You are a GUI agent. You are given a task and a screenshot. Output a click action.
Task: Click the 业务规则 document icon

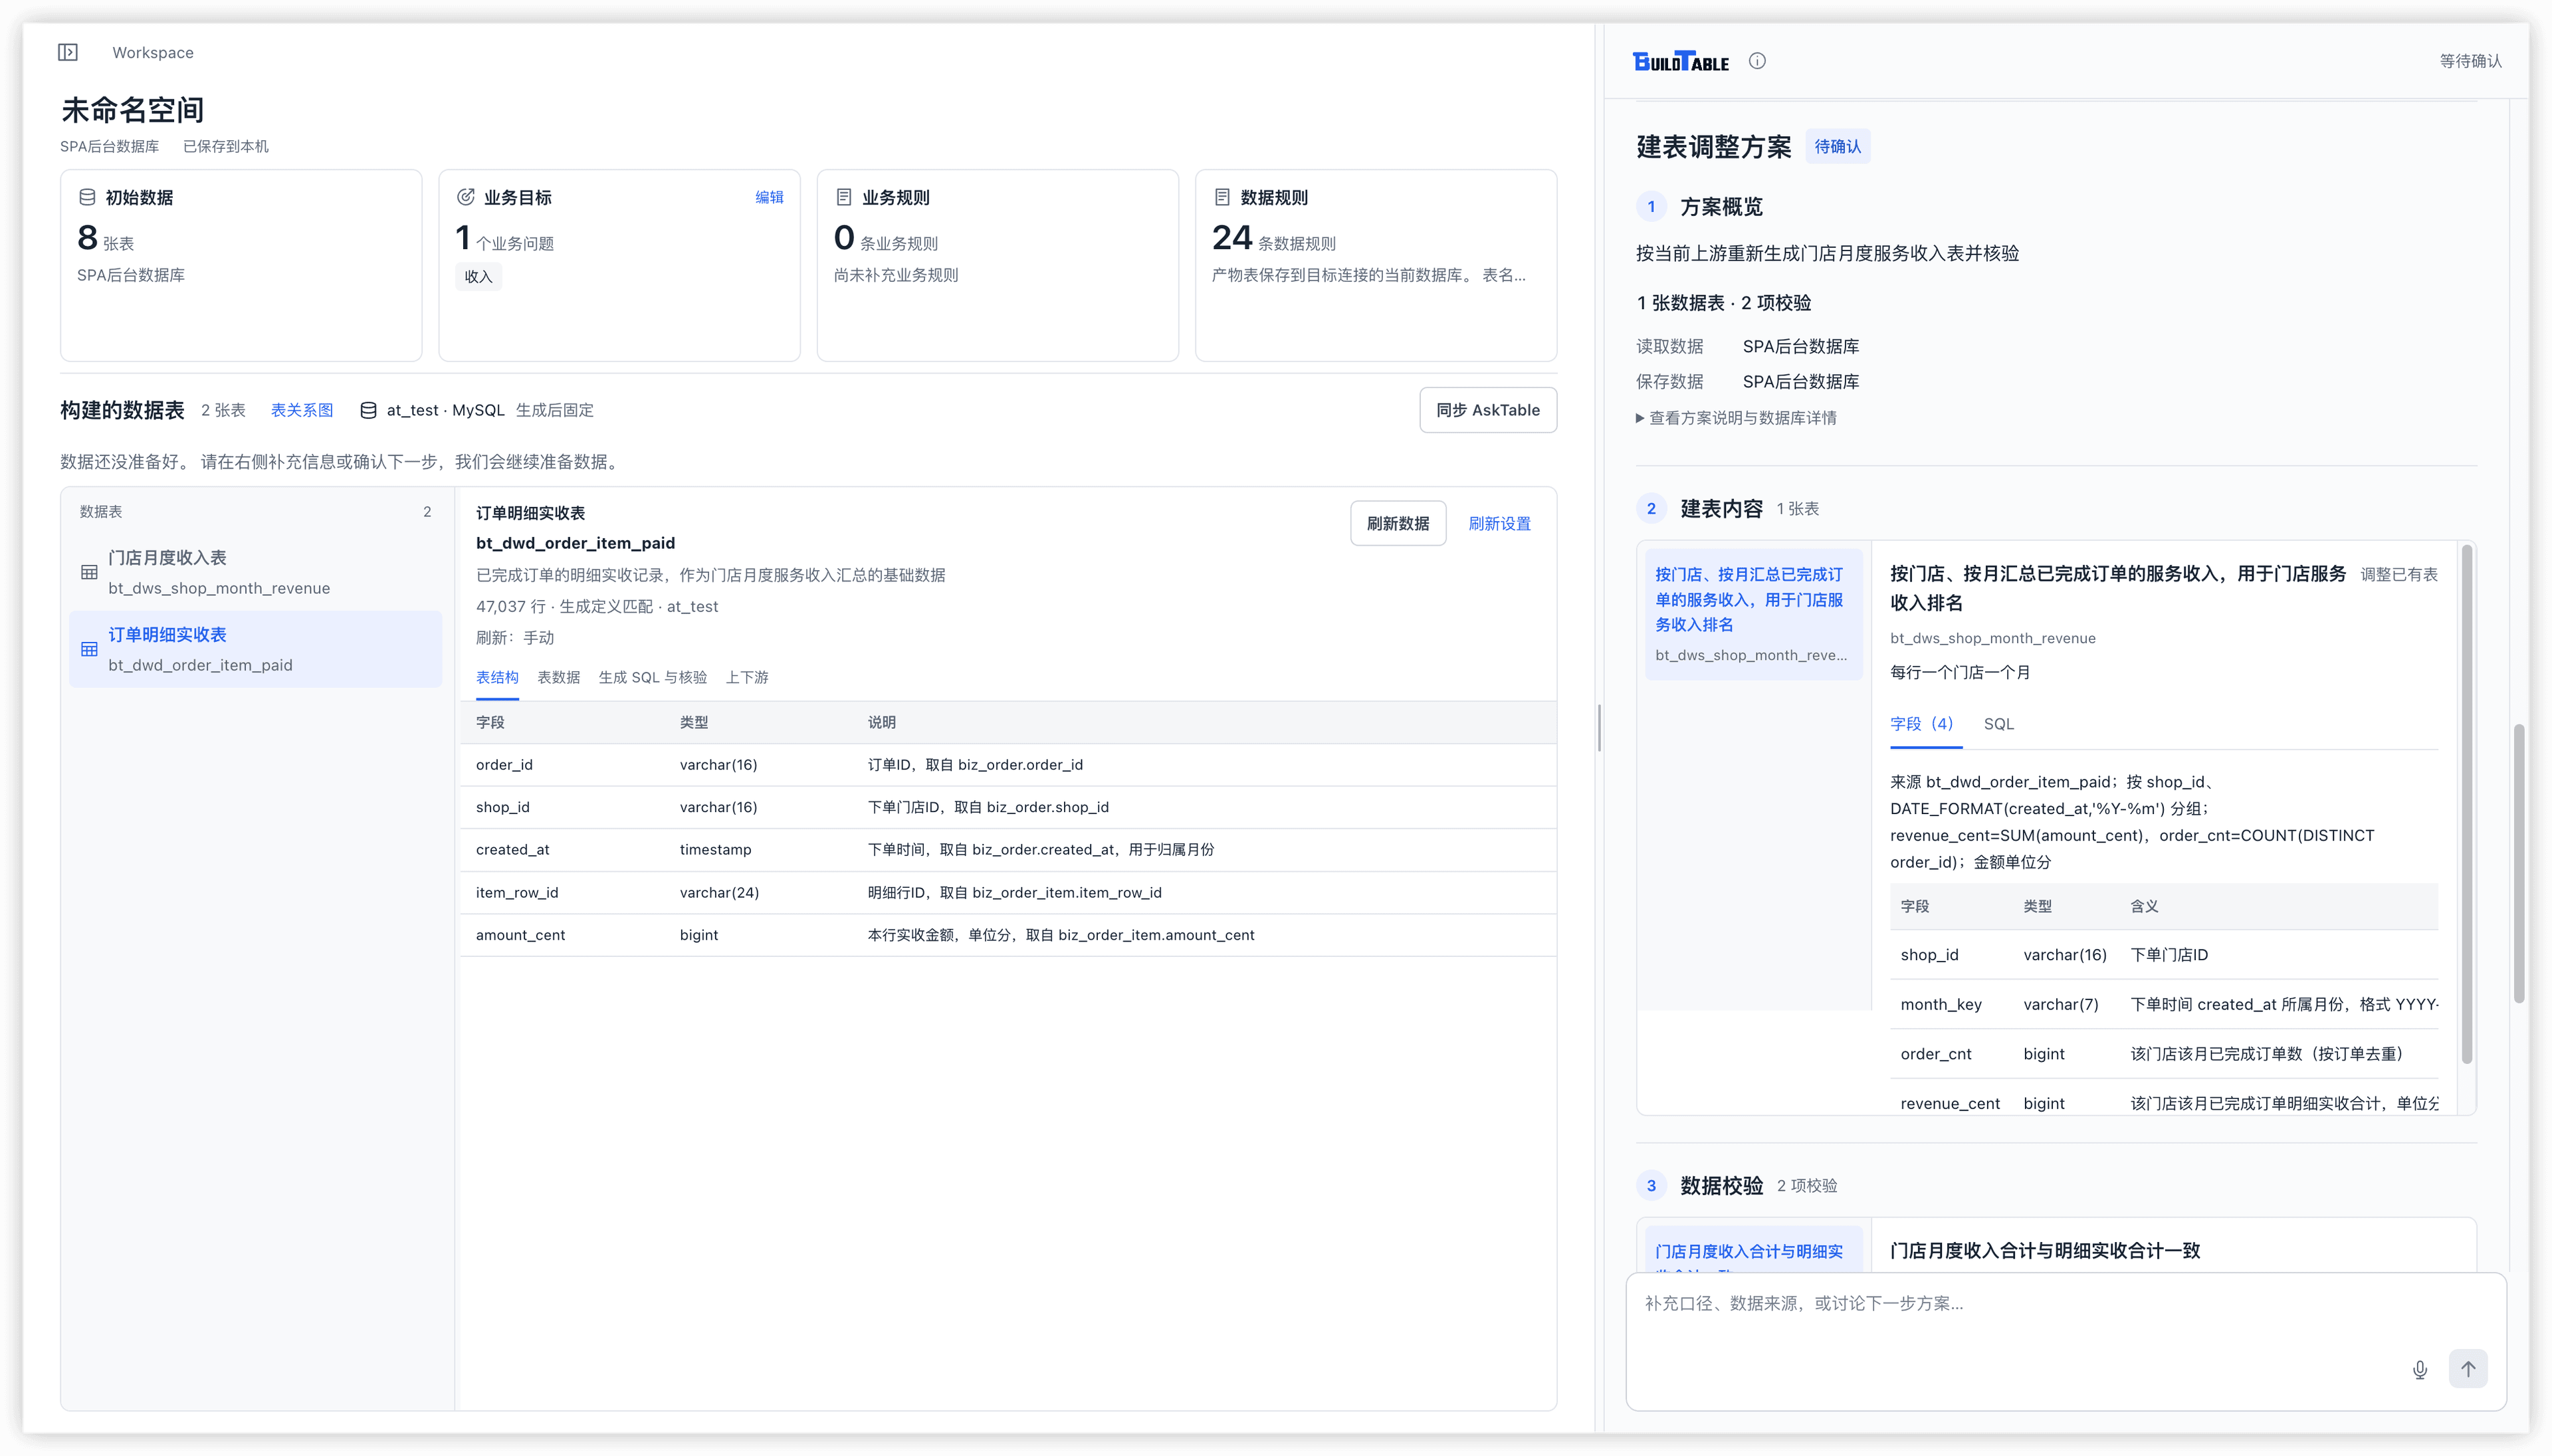click(844, 197)
